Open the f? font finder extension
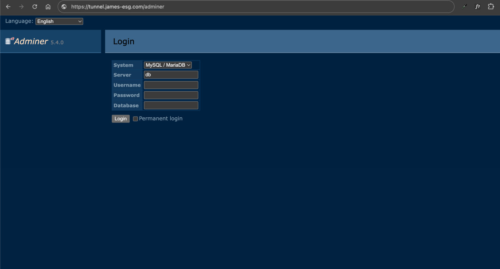 click(477, 7)
